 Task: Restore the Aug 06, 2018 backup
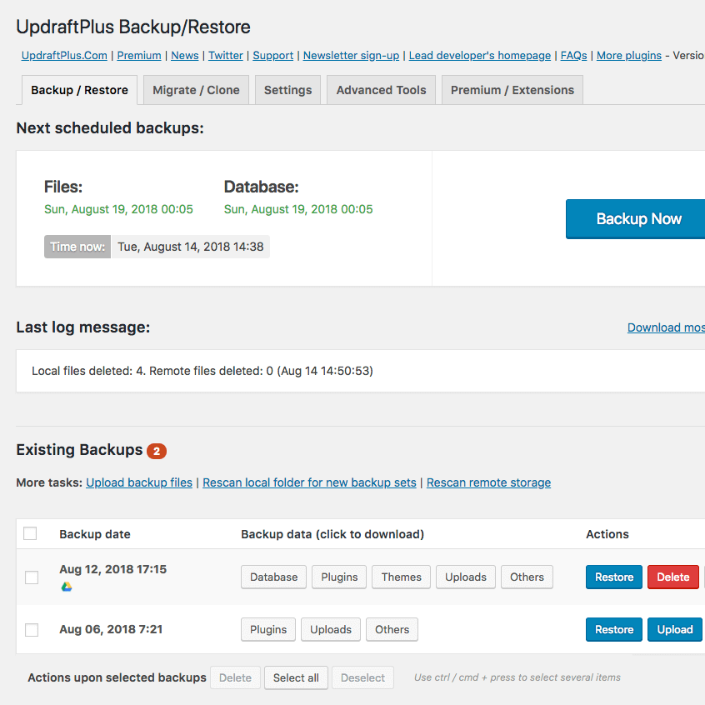(614, 629)
